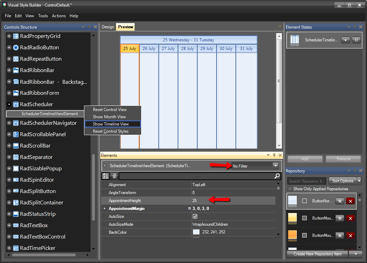Open Element States panel options chevron
This screenshot has width=367, height=263.
click(x=348, y=27)
